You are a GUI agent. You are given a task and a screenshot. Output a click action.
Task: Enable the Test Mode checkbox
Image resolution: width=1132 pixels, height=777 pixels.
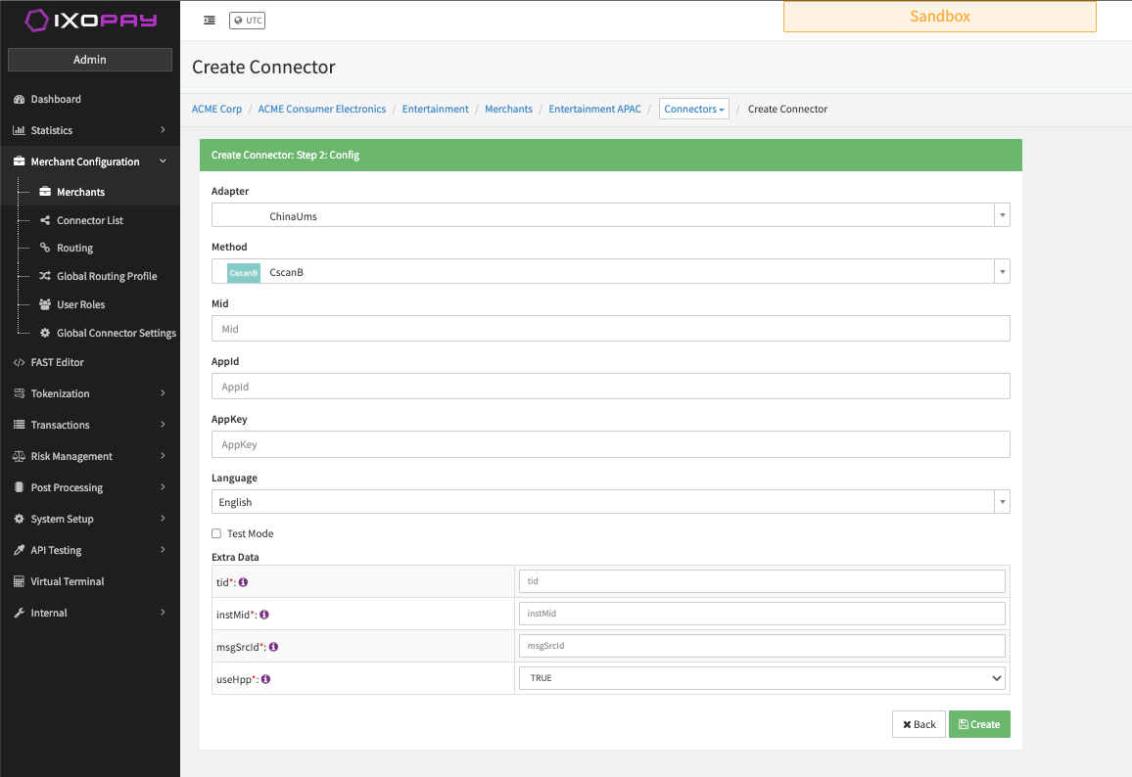coord(216,534)
